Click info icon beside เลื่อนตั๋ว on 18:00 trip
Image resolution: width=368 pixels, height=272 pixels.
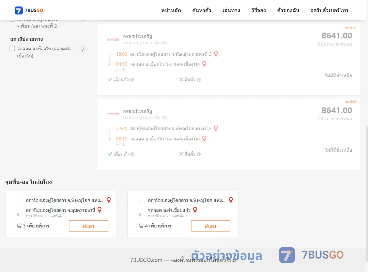point(132,80)
